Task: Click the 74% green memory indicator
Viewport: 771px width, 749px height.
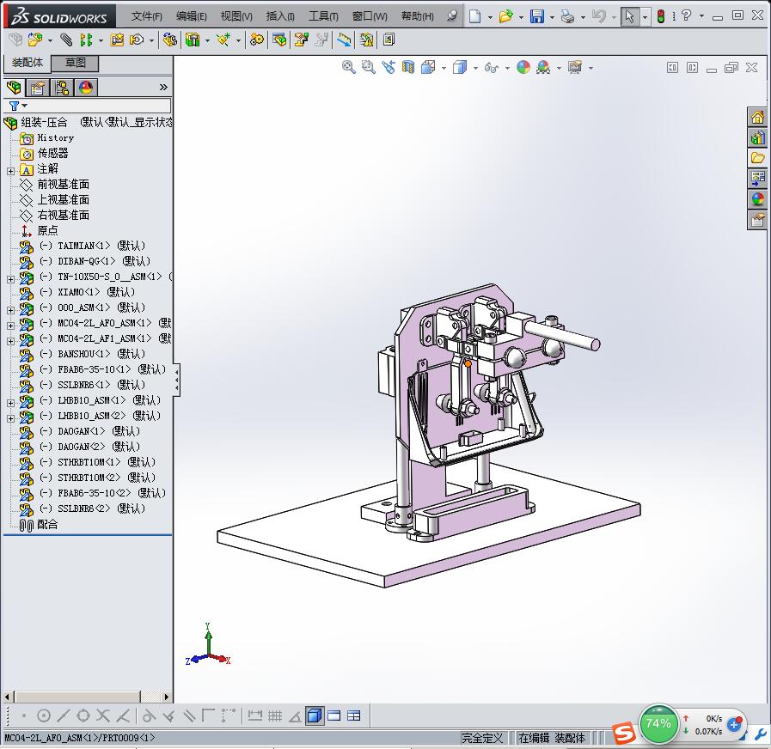Action: tap(658, 723)
